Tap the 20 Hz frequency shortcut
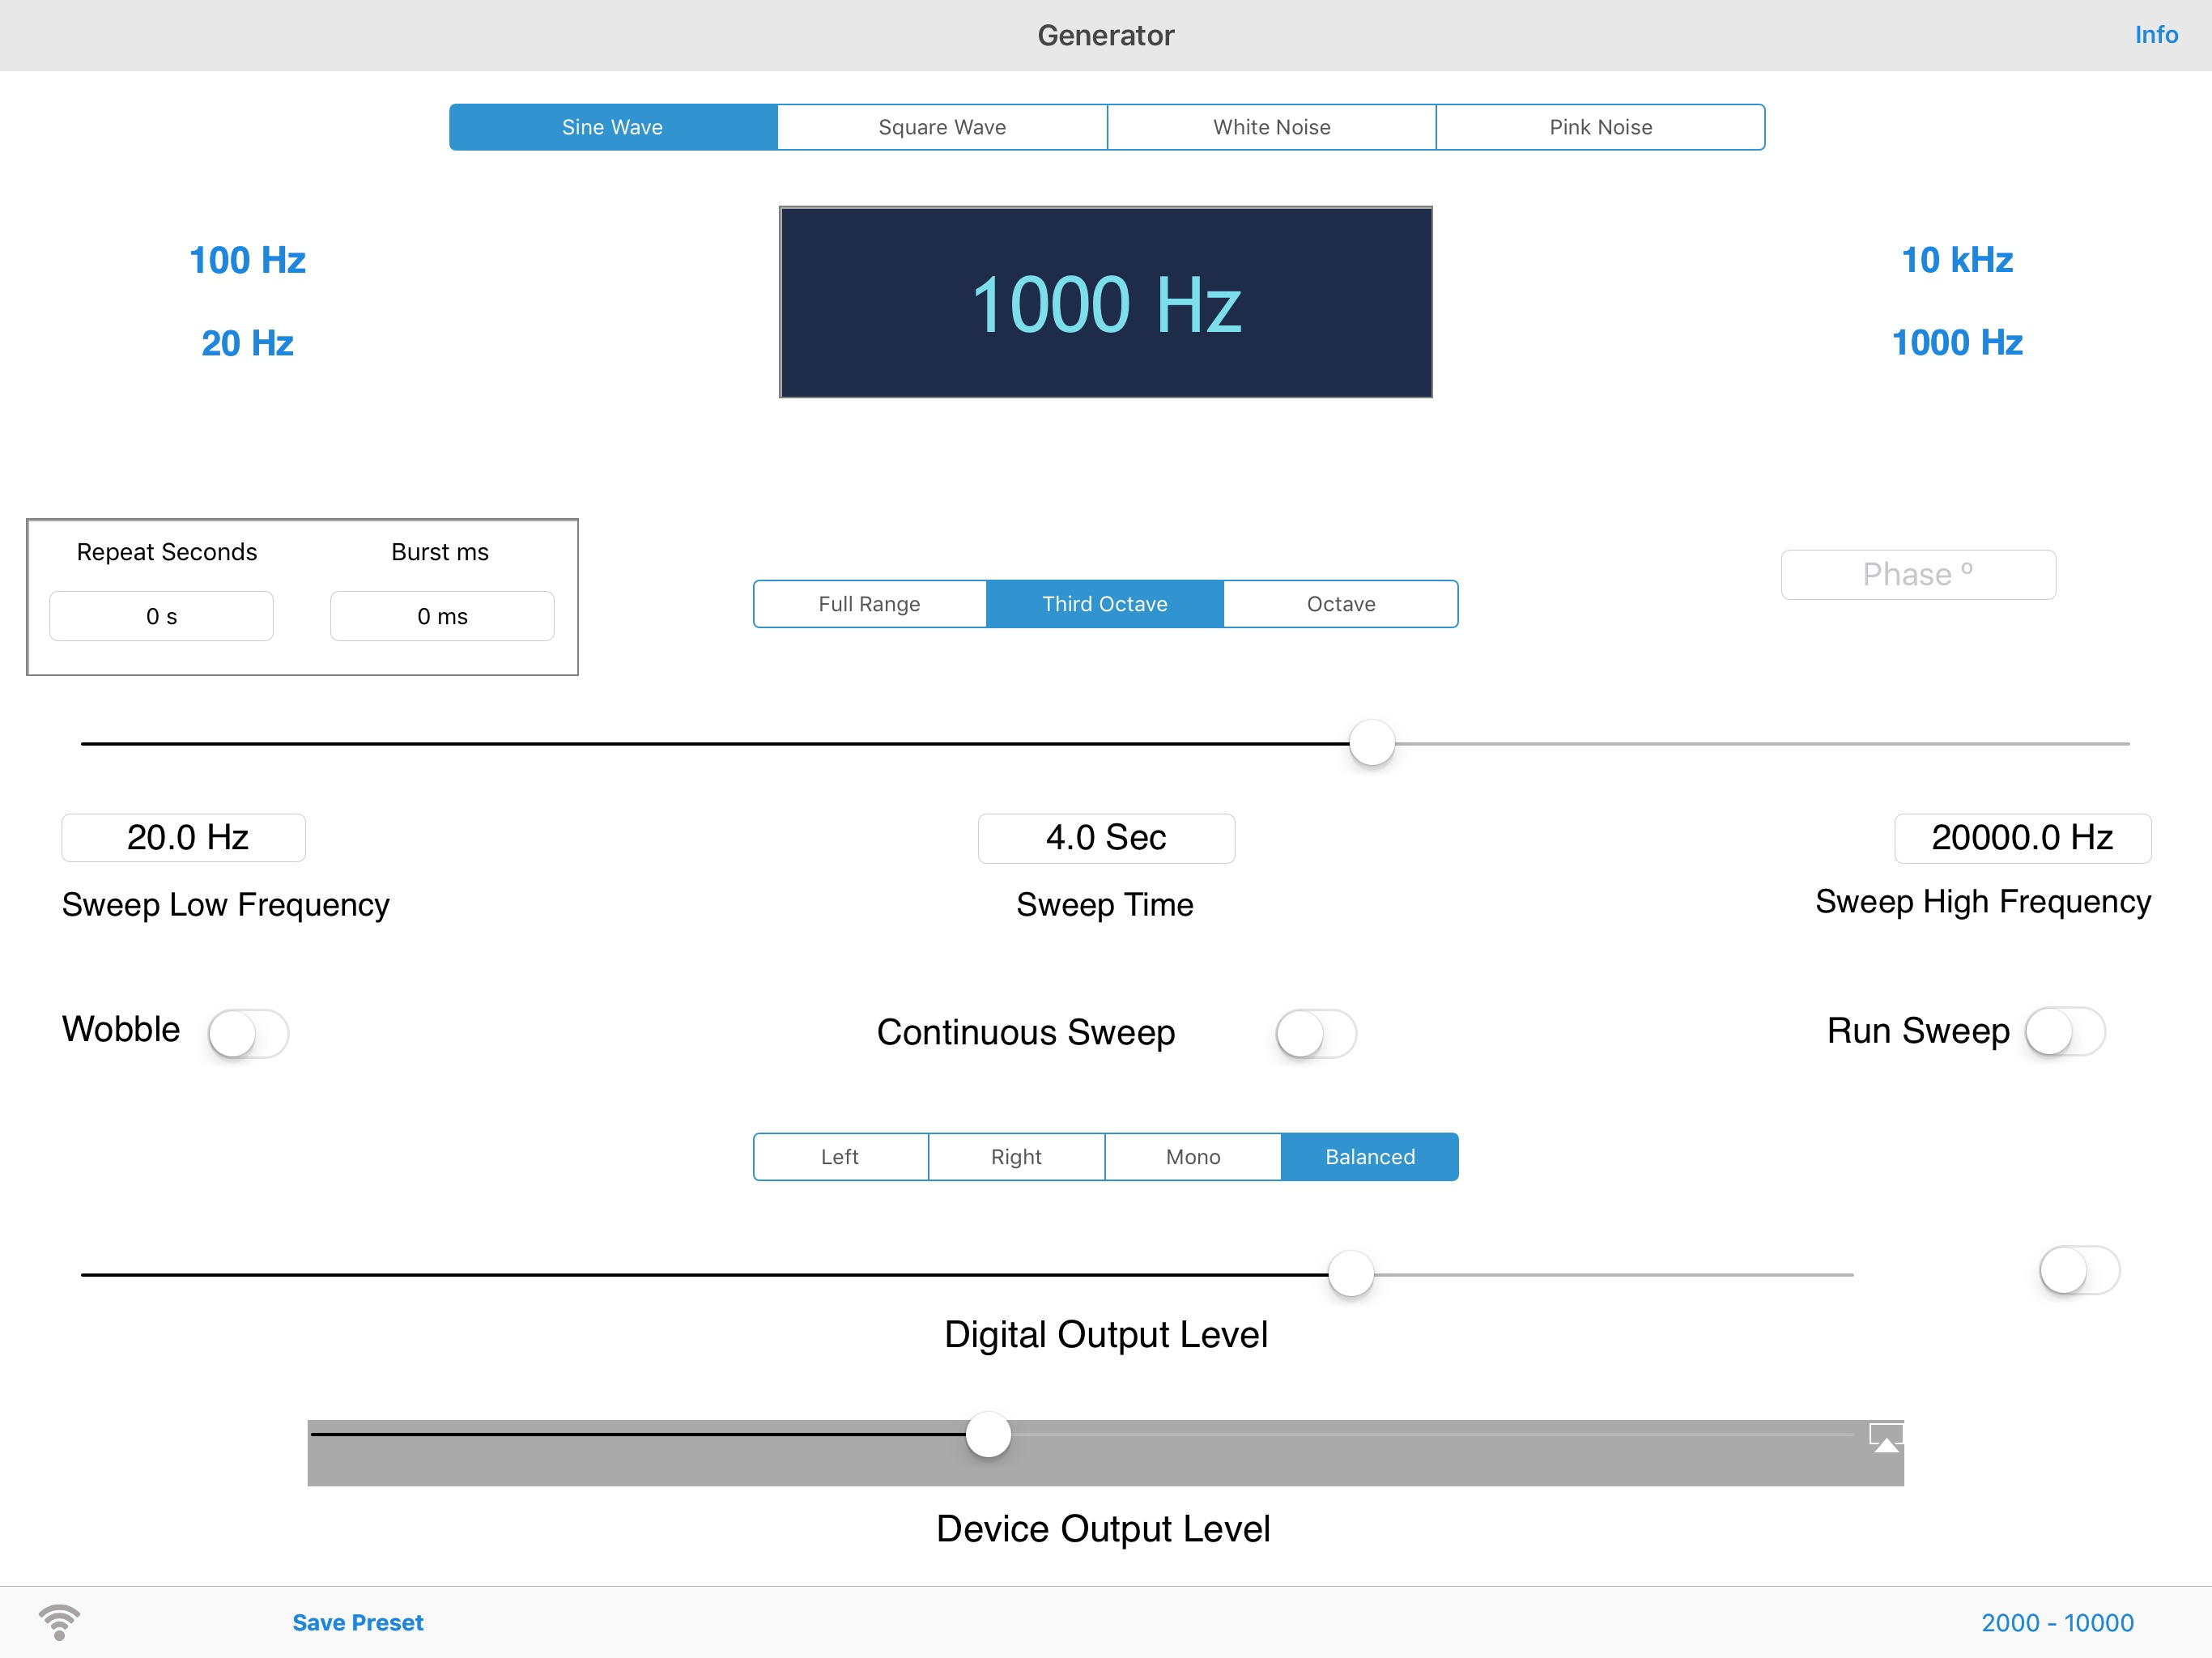Viewport: 2212px width, 1658px height. click(247, 343)
